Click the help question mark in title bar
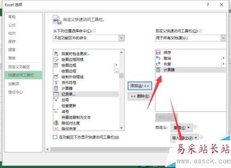 pos(208,5)
